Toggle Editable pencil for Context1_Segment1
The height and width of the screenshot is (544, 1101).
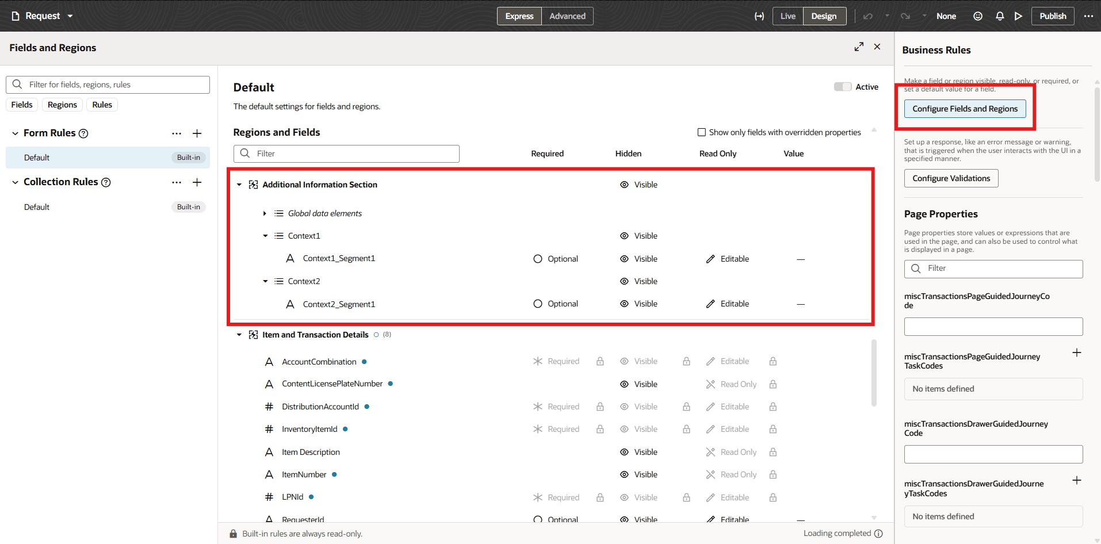click(710, 259)
